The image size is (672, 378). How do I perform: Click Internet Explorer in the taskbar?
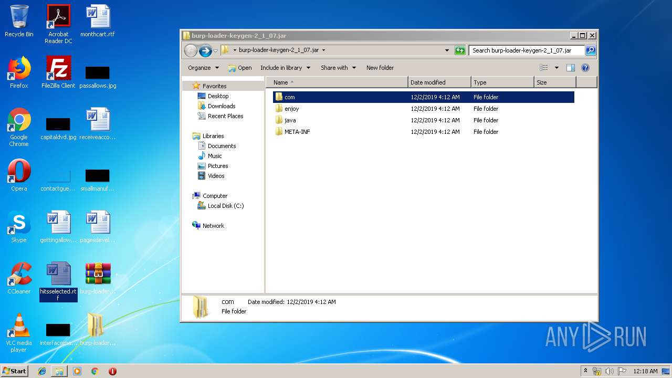[42, 371]
